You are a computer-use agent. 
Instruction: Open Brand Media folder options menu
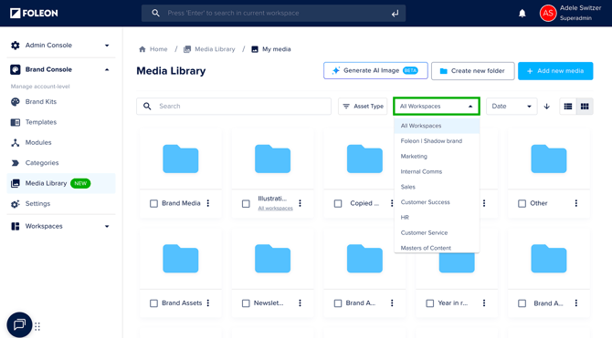pos(208,203)
